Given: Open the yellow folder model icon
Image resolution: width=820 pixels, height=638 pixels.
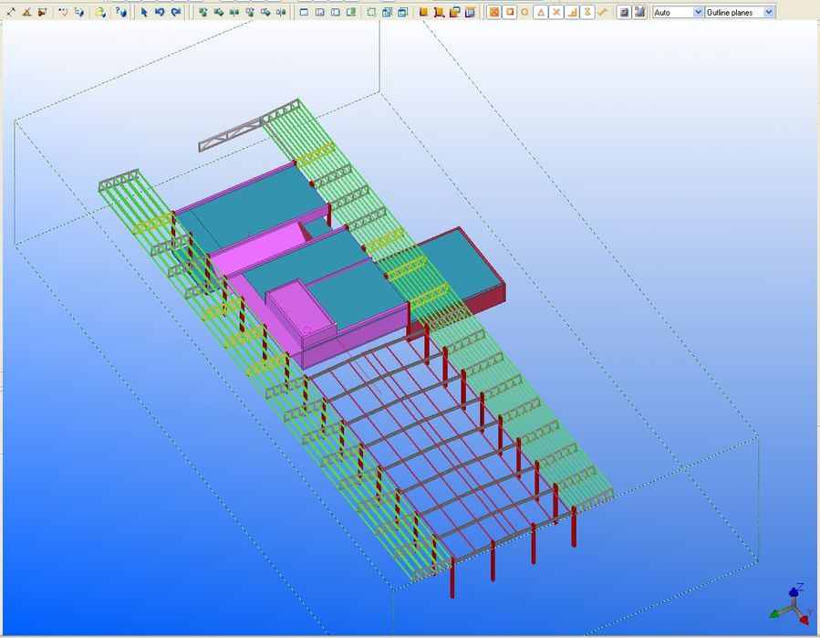Looking at the screenshot, I should pos(100,12).
